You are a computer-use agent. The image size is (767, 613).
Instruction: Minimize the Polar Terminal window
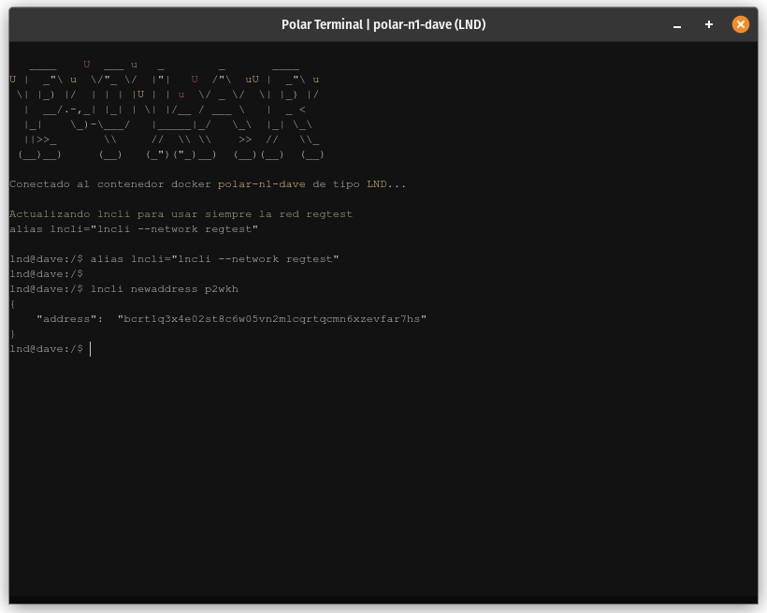(677, 25)
